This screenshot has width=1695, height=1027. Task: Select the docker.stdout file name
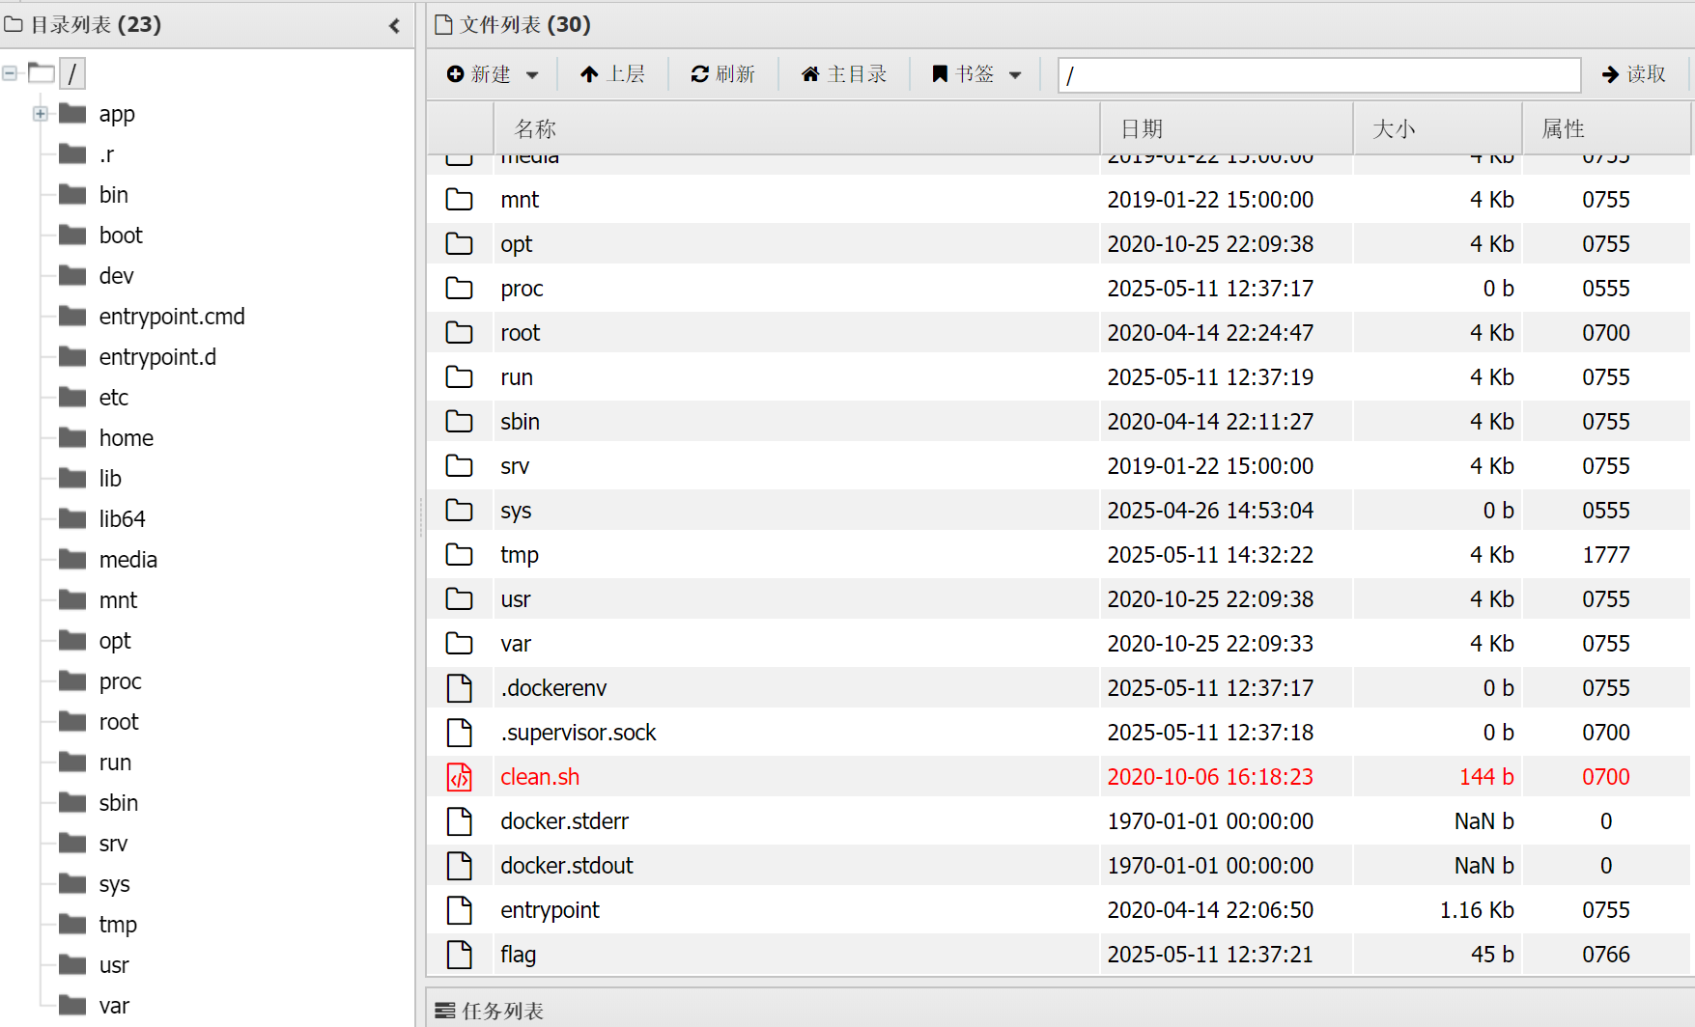tap(567, 866)
